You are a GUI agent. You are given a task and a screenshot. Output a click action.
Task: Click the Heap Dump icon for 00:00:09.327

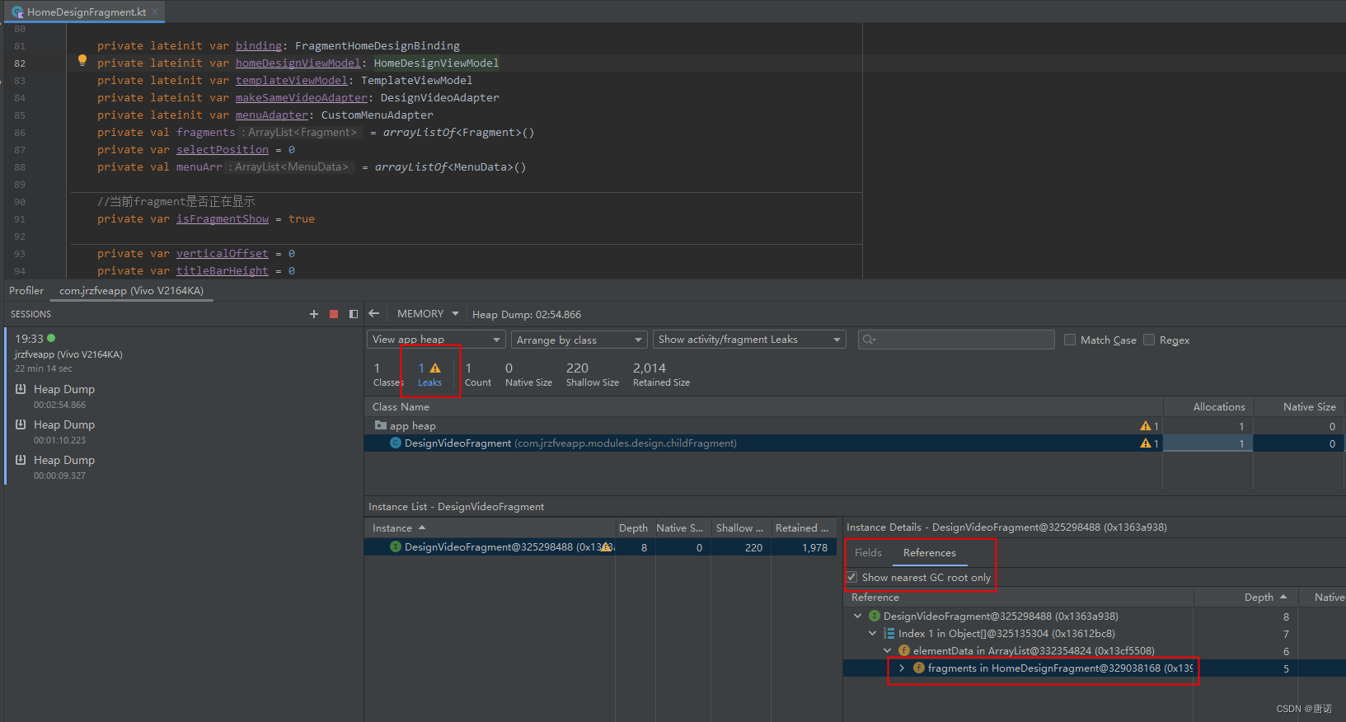21,459
